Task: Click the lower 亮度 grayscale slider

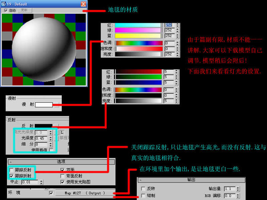Action: click(138, 101)
